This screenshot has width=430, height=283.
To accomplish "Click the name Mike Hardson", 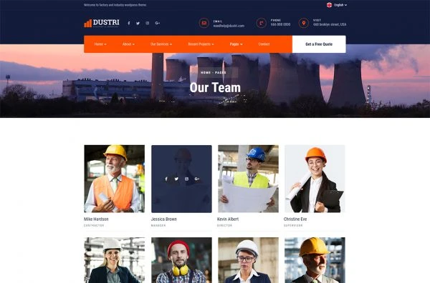I will [x=96, y=219].
